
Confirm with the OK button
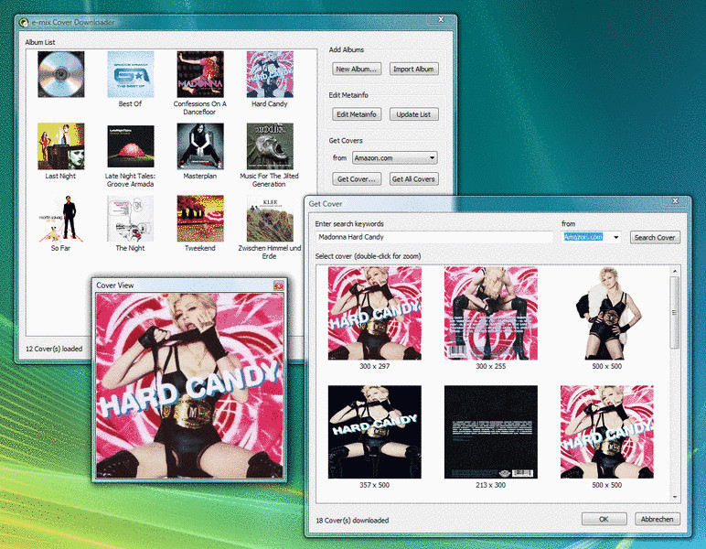604,519
